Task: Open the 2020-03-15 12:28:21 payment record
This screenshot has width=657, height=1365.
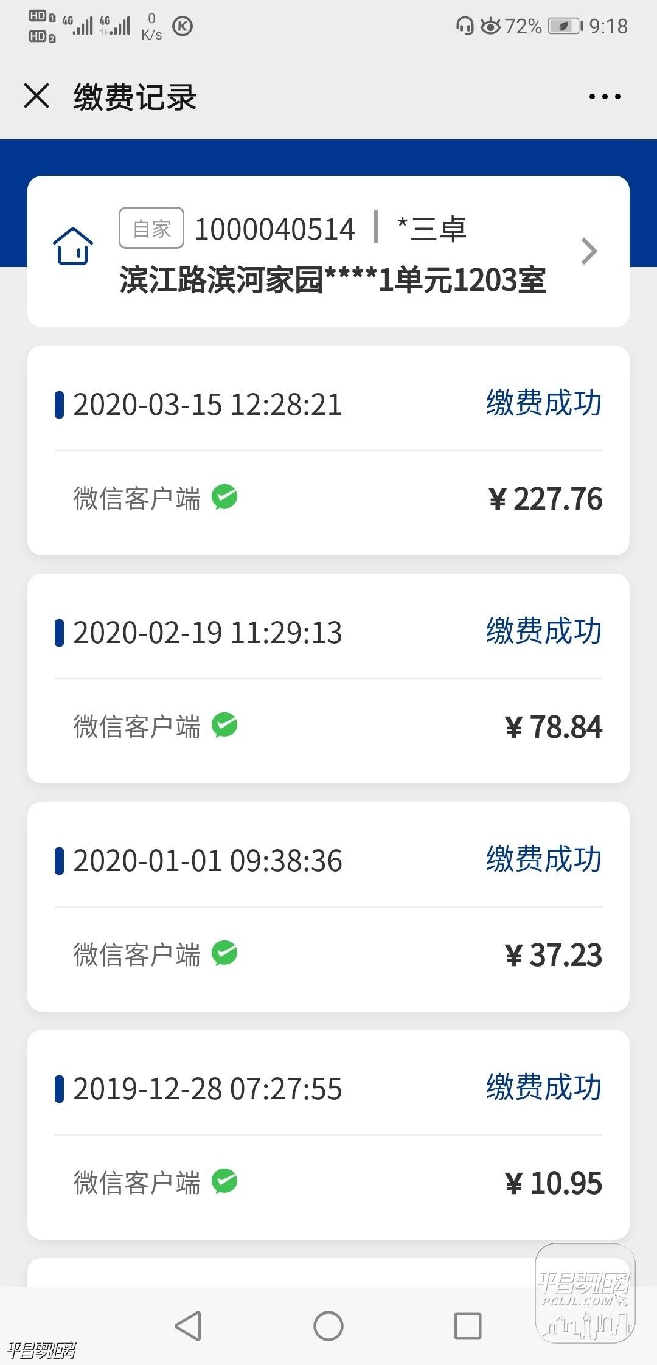Action: (x=328, y=450)
